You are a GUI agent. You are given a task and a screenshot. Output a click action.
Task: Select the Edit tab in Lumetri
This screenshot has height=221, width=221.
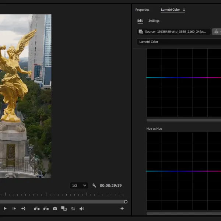pyautogui.click(x=140, y=21)
